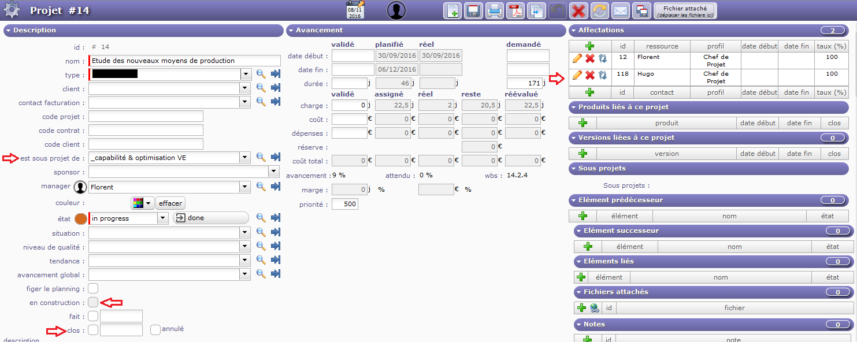
Task: Click the 'done' state transition button
Action: click(x=210, y=218)
